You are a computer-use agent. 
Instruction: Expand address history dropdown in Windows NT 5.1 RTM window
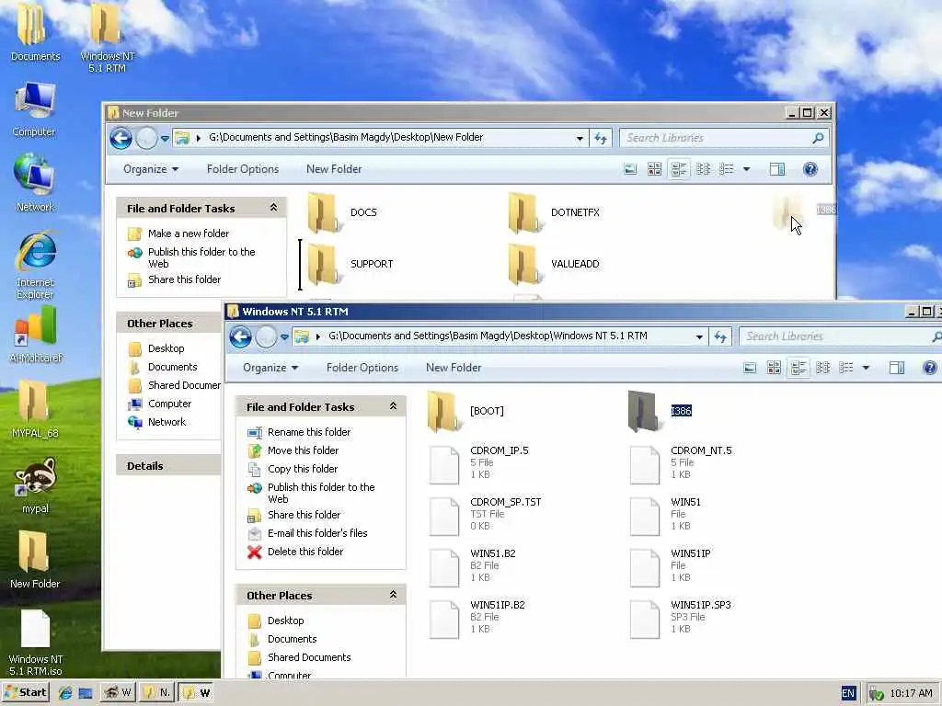pos(699,337)
